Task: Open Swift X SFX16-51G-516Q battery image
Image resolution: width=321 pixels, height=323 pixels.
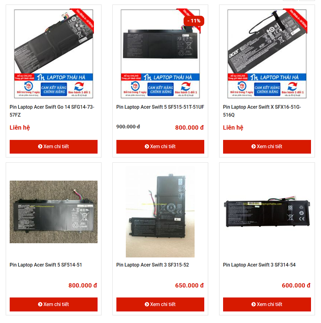Action: click(267, 54)
